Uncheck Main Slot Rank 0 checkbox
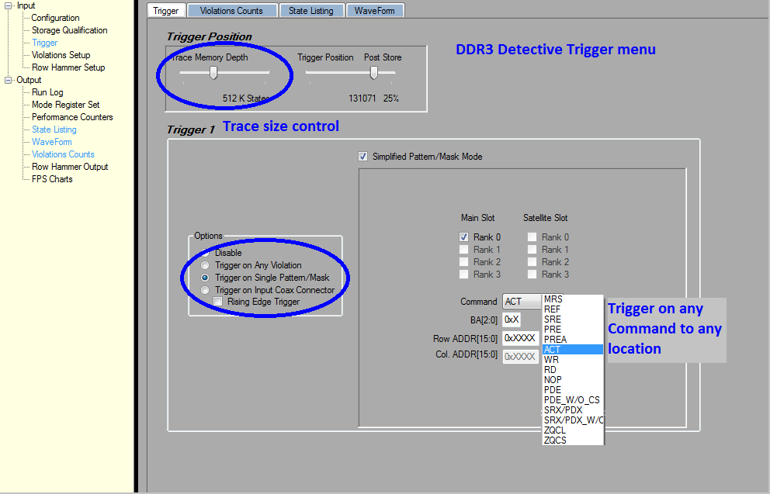Image resolution: width=770 pixels, height=494 pixels. tap(463, 237)
